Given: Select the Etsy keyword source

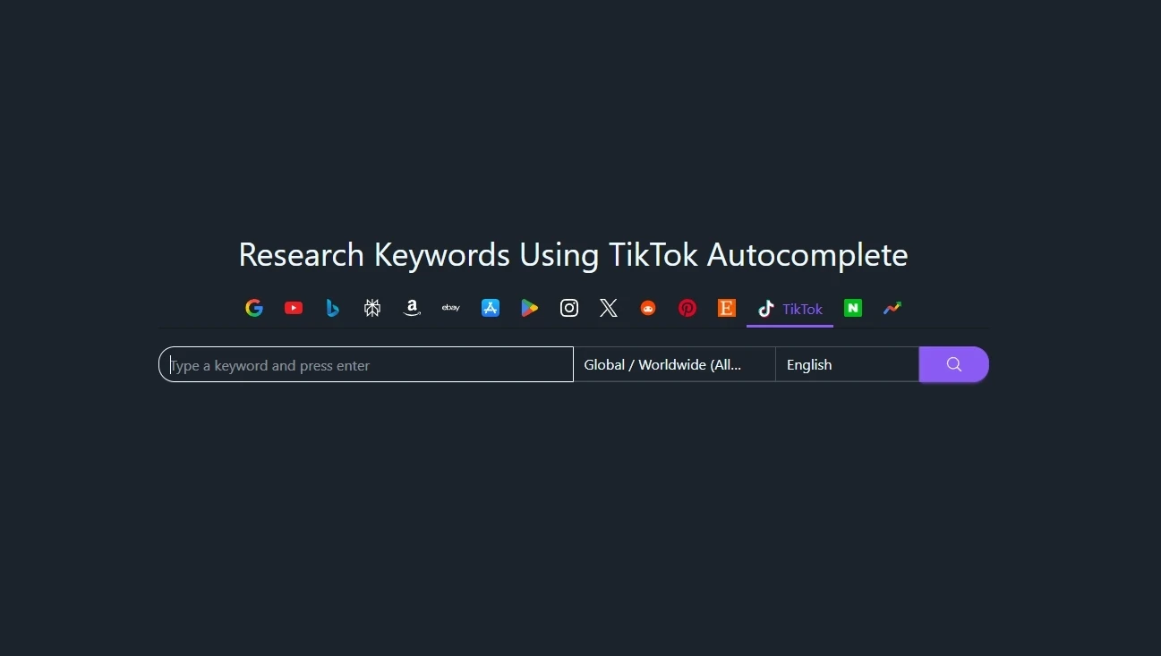Looking at the screenshot, I should [727, 308].
